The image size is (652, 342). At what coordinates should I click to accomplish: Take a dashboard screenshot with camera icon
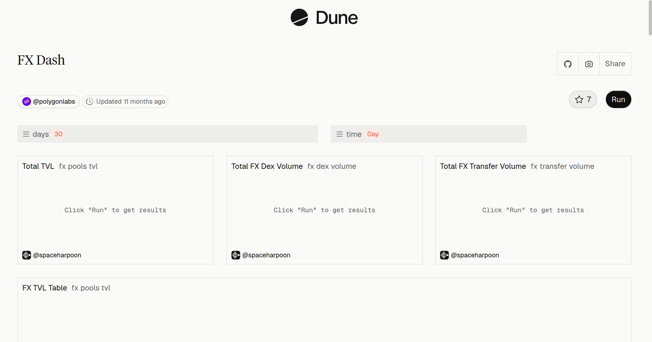pyautogui.click(x=589, y=64)
